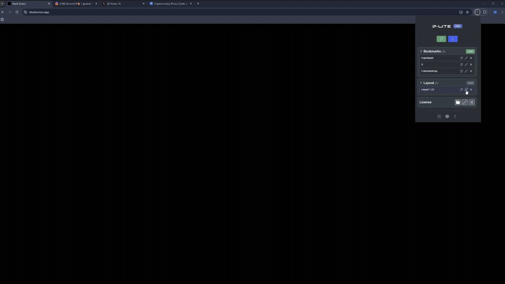
Task: Click the green refresh button in P-Lite
Action: point(441,39)
